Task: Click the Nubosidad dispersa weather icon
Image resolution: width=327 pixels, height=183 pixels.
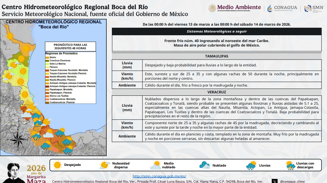Action: pyautogui.click(x=104, y=165)
